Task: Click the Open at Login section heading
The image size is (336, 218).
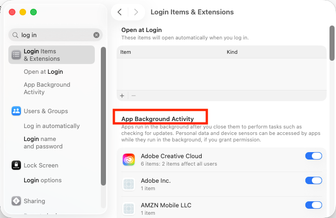Action: coord(141,30)
